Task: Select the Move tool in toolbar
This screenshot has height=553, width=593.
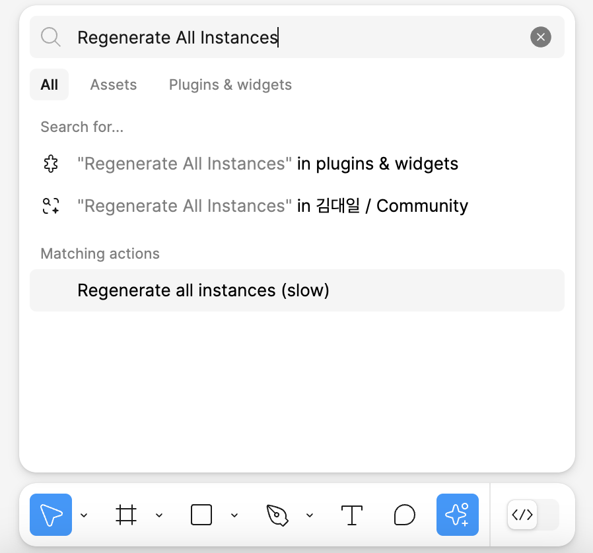Action: pos(51,515)
